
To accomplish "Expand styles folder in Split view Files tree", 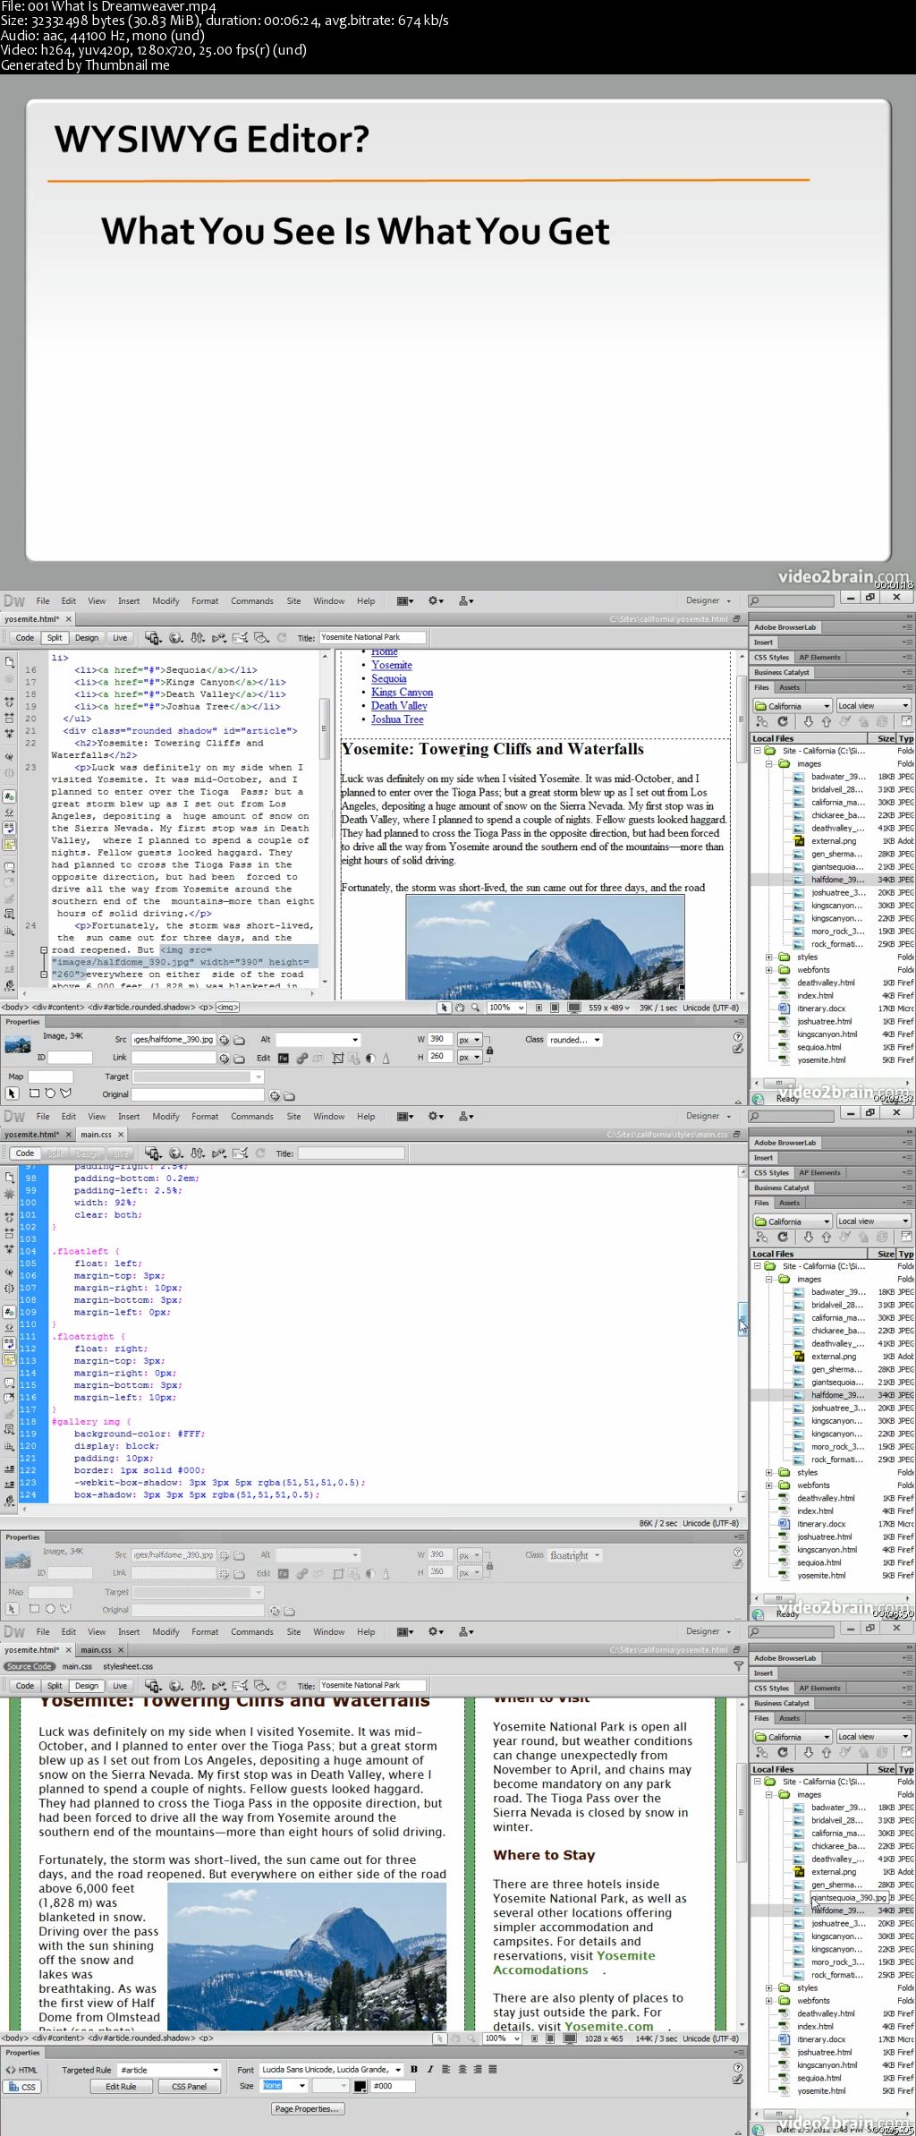I will [768, 957].
